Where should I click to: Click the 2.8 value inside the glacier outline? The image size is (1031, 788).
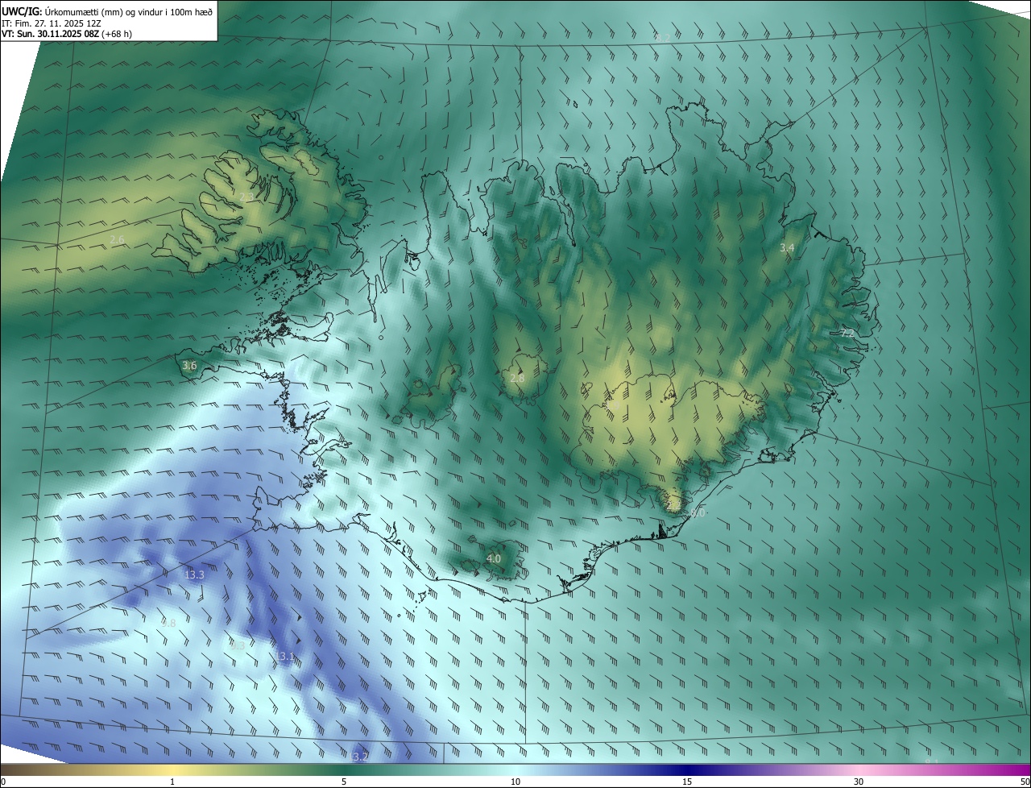pos(517,378)
